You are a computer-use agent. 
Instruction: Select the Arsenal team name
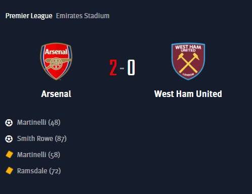click(x=56, y=94)
